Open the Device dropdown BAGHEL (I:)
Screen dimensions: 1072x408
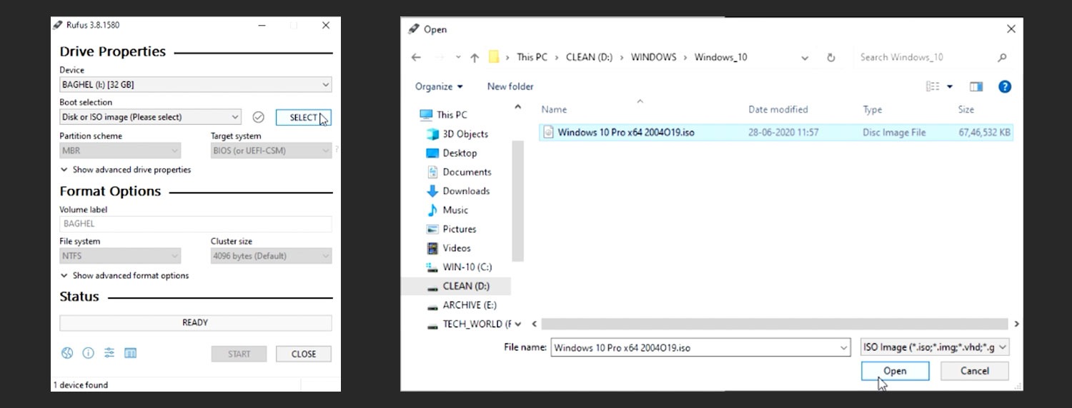(195, 84)
